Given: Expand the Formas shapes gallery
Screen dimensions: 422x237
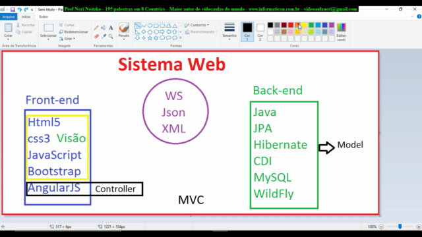Looking at the screenshot, I should (180, 38).
